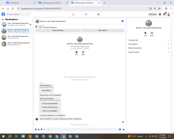The height and width of the screenshot is (139, 174).
Task: Choose a sticker in composer
Action: tap(41, 129)
